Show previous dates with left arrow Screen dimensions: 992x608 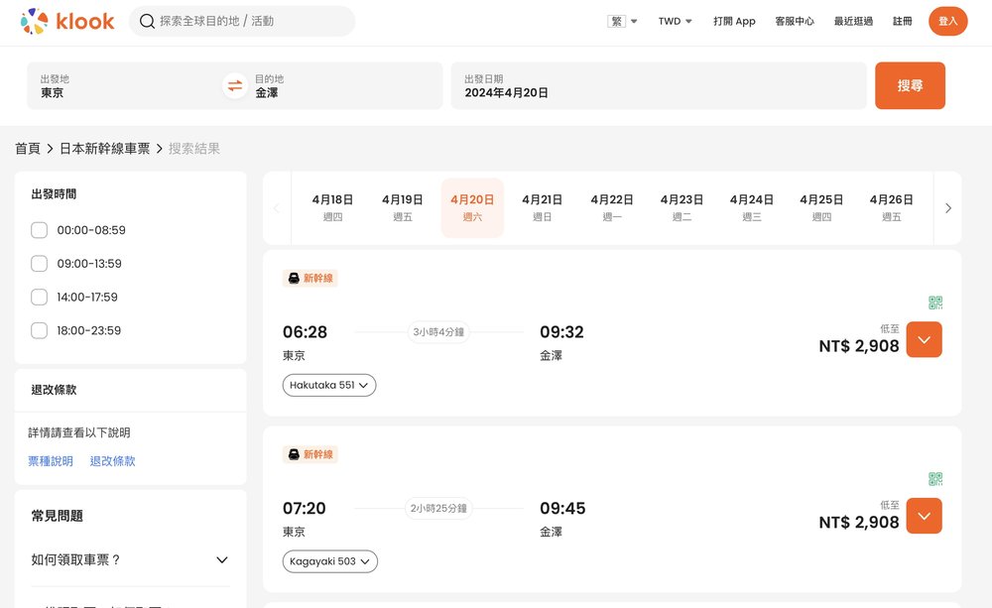click(x=277, y=208)
